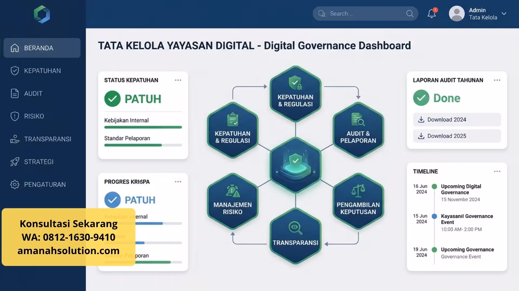Open STATUS KEPATUHAN card options menu
The height and width of the screenshot is (291, 519).
click(178, 80)
